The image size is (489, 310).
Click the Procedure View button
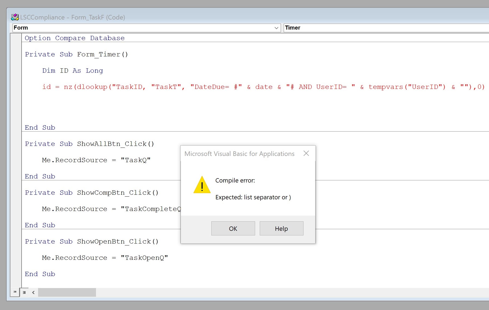[15, 292]
